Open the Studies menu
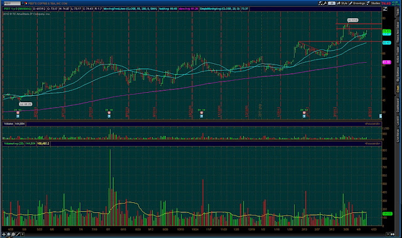 click(x=374, y=3)
